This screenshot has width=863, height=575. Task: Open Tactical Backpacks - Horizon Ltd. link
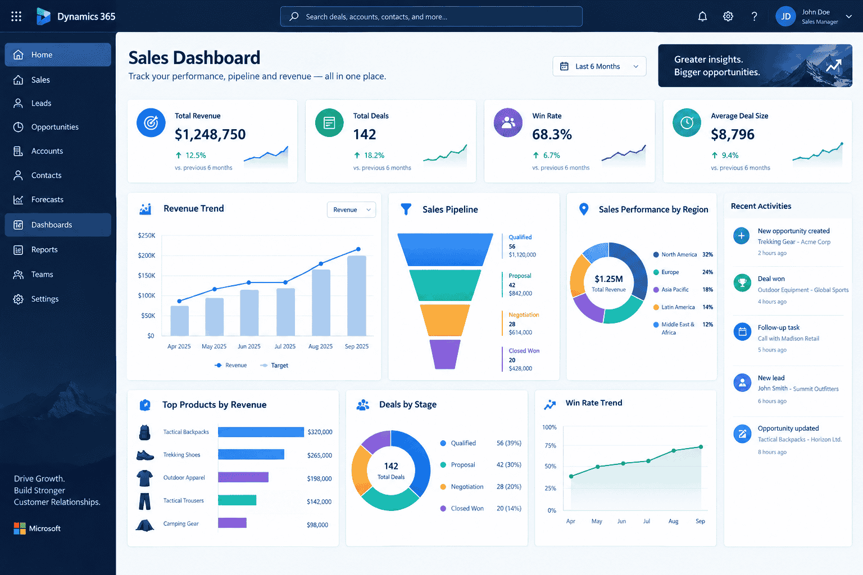pyautogui.click(x=800, y=440)
